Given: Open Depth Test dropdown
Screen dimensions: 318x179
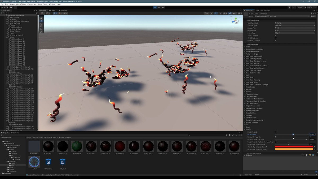Looking at the screenshot, I should [295, 33].
